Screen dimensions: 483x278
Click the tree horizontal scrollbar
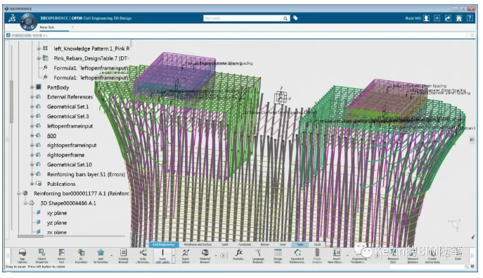point(30,236)
